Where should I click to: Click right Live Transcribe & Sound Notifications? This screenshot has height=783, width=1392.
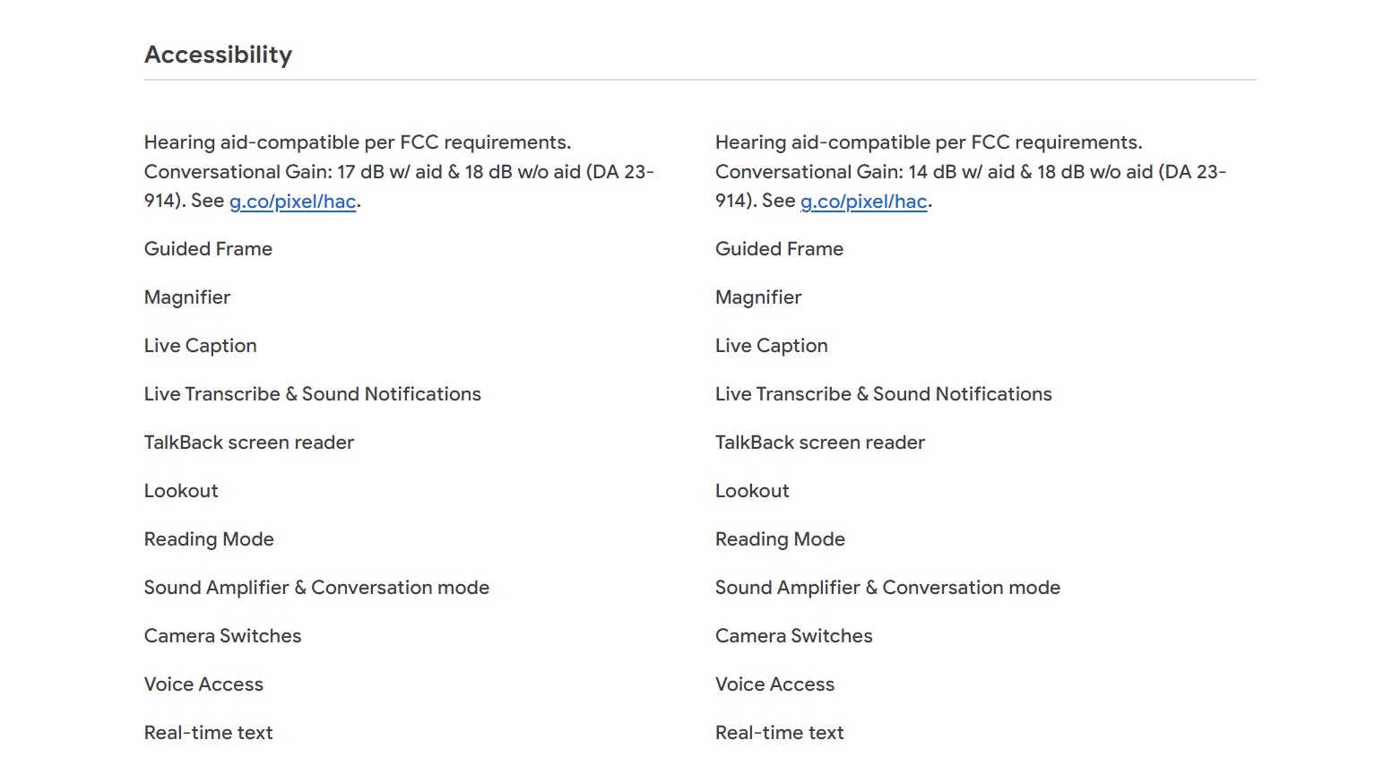[884, 394]
